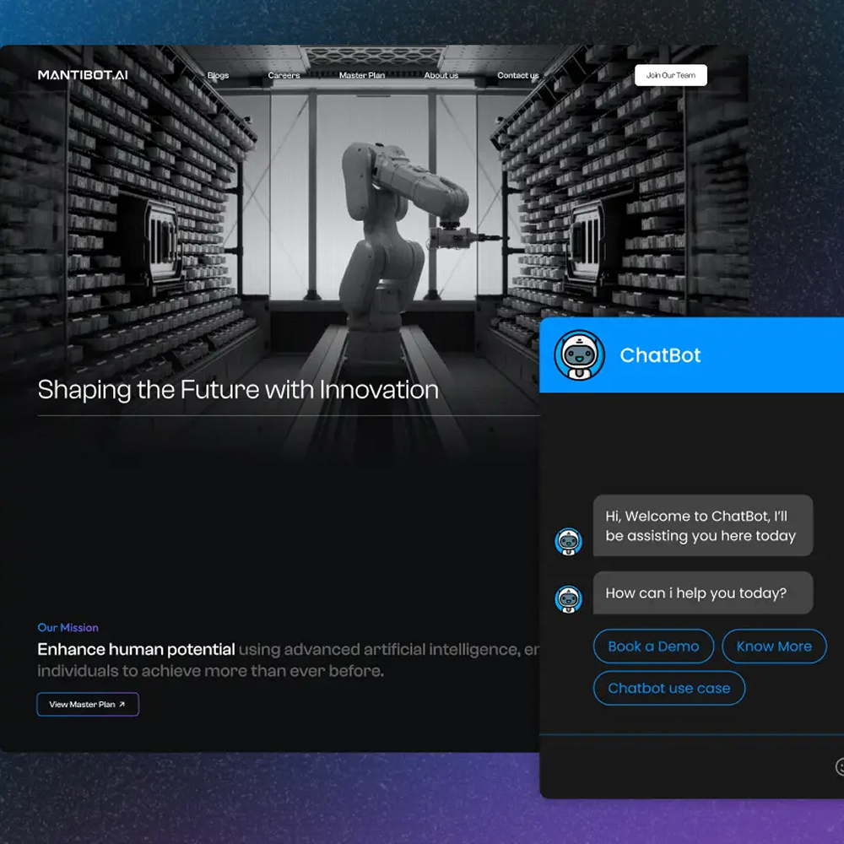Click the 'Hi, Welcome to ChatBot' message bubble

(x=702, y=526)
